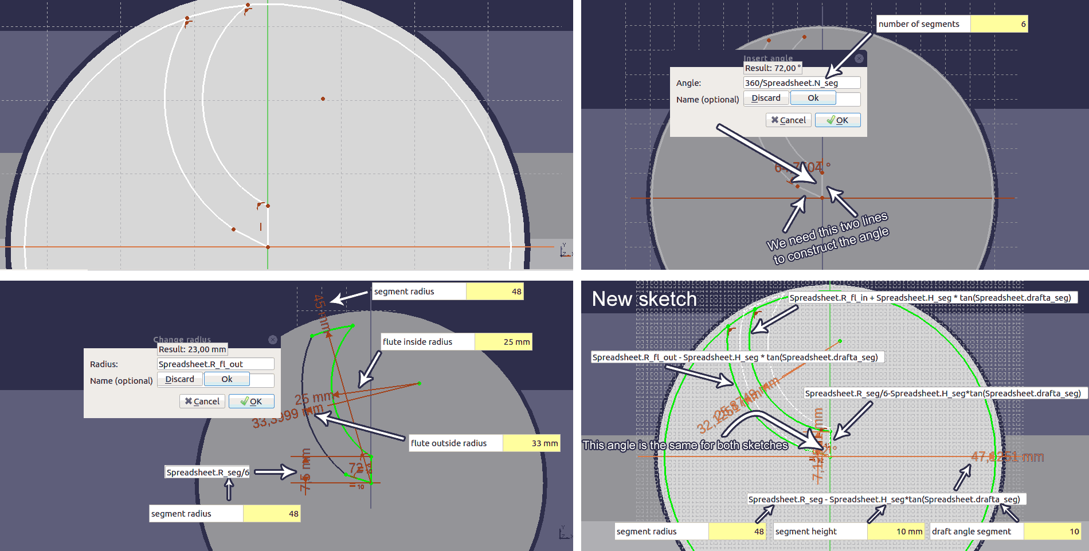
Task: Click the Radius field containing Spreadsheet.R_fl_out
Action: [216, 364]
